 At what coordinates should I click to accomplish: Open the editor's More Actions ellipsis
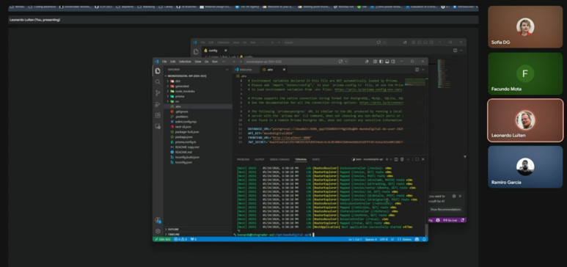click(x=422, y=70)
